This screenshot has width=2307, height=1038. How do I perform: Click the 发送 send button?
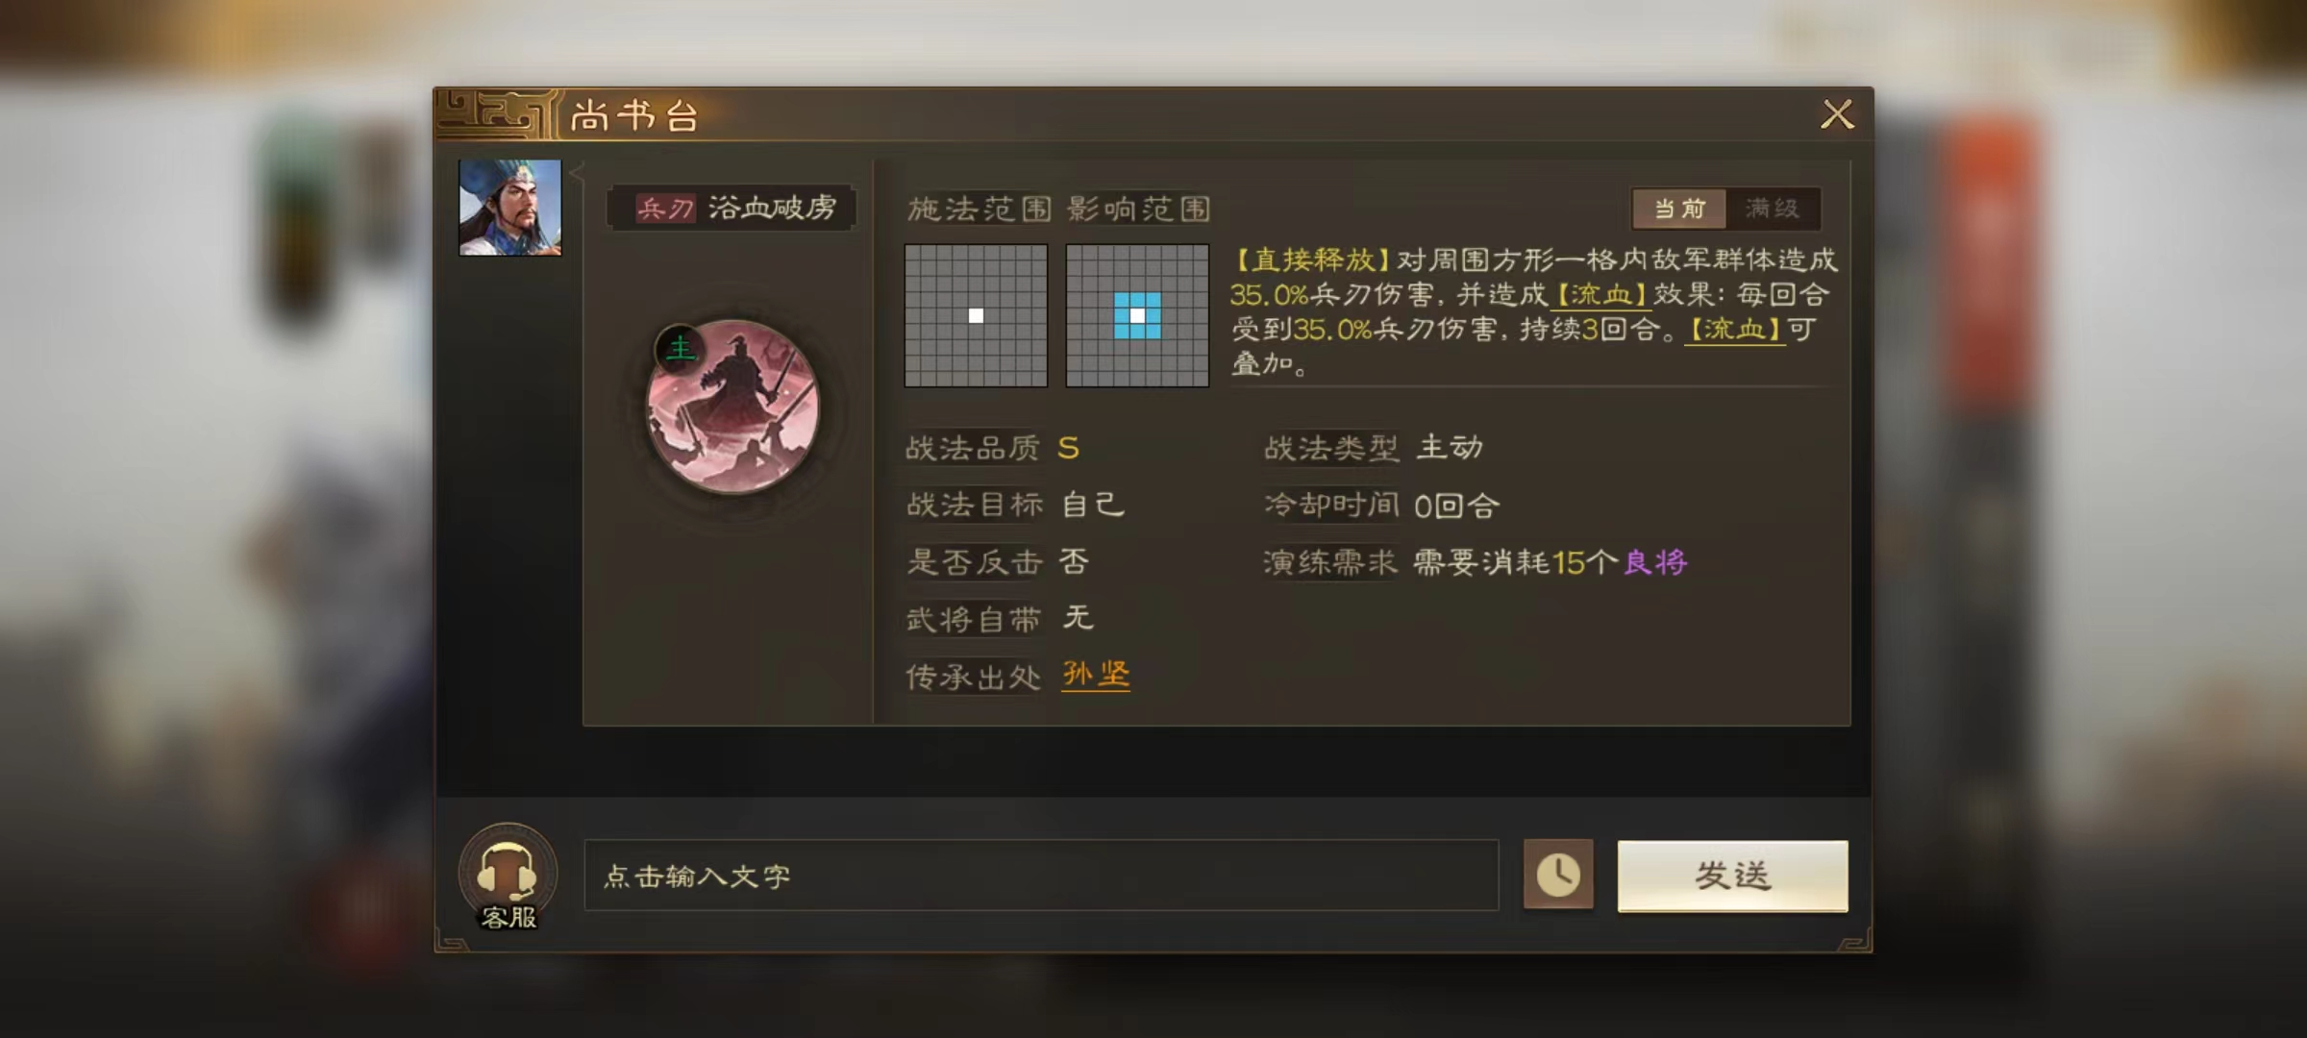point(1732,876)
